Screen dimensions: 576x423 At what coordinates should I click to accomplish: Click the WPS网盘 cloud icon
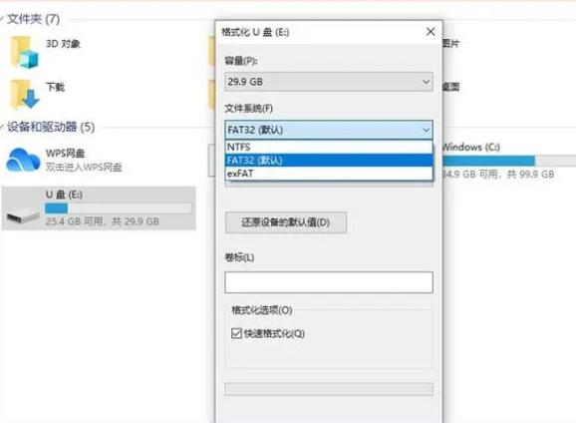pos(23,160)
